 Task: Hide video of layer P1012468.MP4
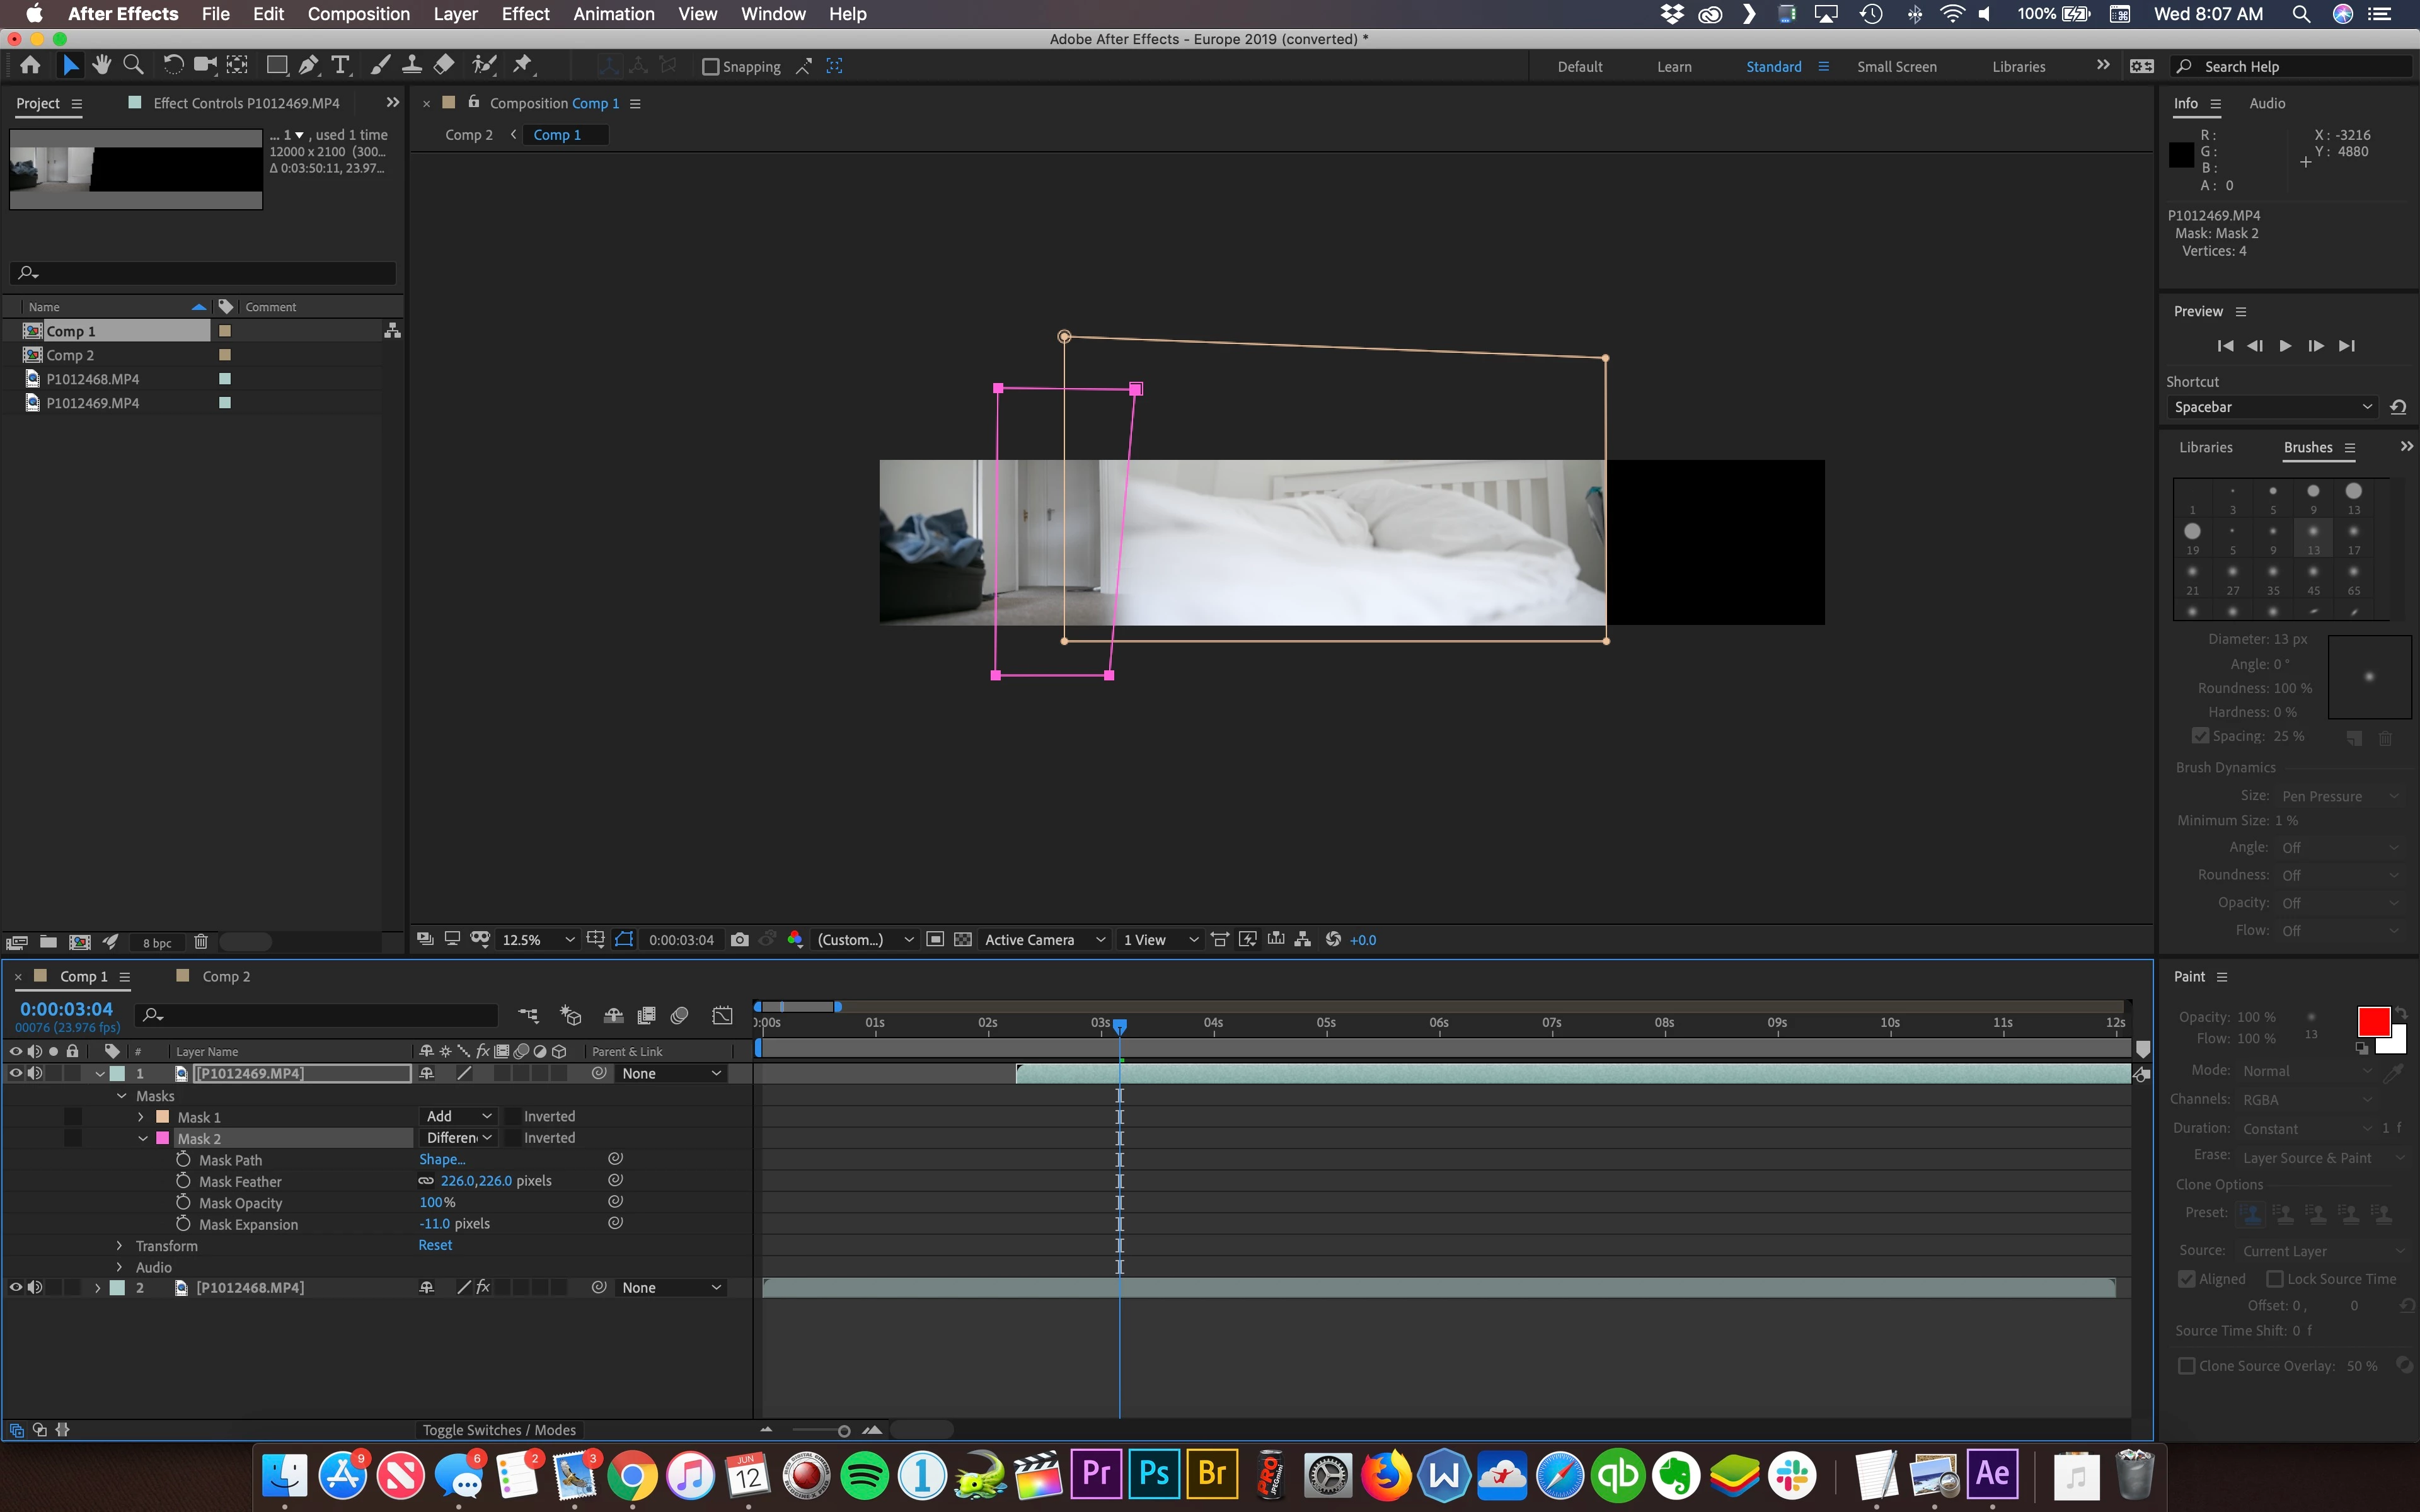(15, 1288)
